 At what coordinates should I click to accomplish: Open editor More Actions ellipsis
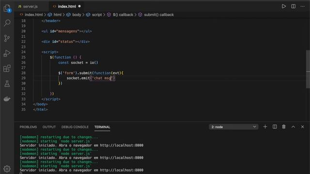tap(302, 6)
